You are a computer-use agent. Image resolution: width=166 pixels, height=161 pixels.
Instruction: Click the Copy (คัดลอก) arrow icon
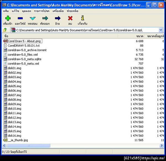point(45,18)
